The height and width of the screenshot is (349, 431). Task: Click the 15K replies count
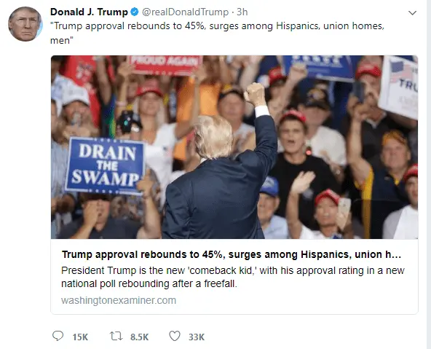80,337
